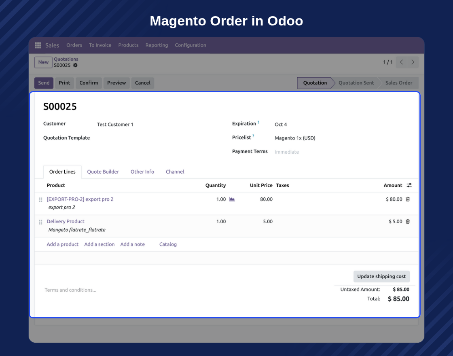Viewport: 453px width, 356px height.
Task: Open the Reporting menu
Action: click(x=157, y=45)
